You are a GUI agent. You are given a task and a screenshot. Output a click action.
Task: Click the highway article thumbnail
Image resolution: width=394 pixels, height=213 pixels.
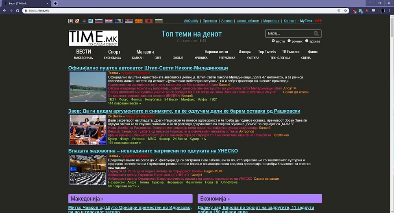pos(88,87)
